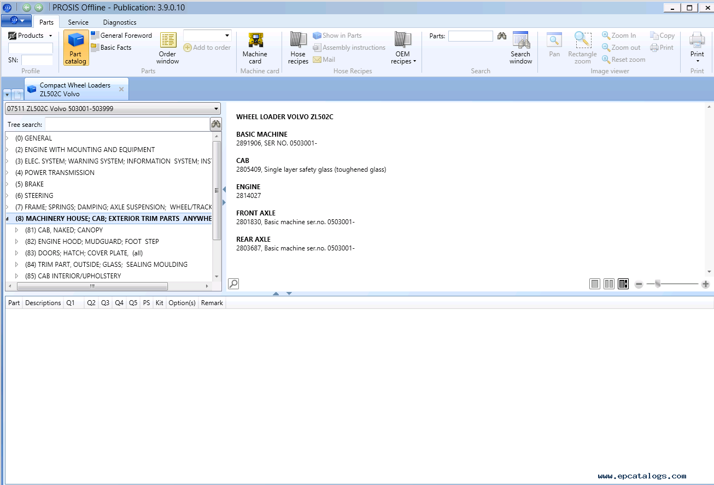Click new tab page icon left of tab
This screenshot has height=485, width=714.
tap(17, 95)
